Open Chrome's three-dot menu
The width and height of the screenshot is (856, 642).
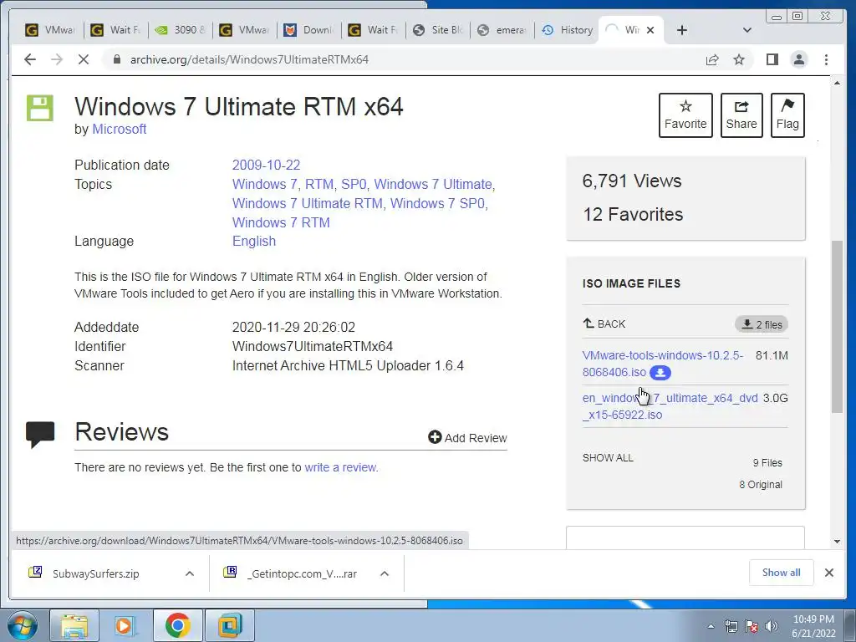click(826, 59)
